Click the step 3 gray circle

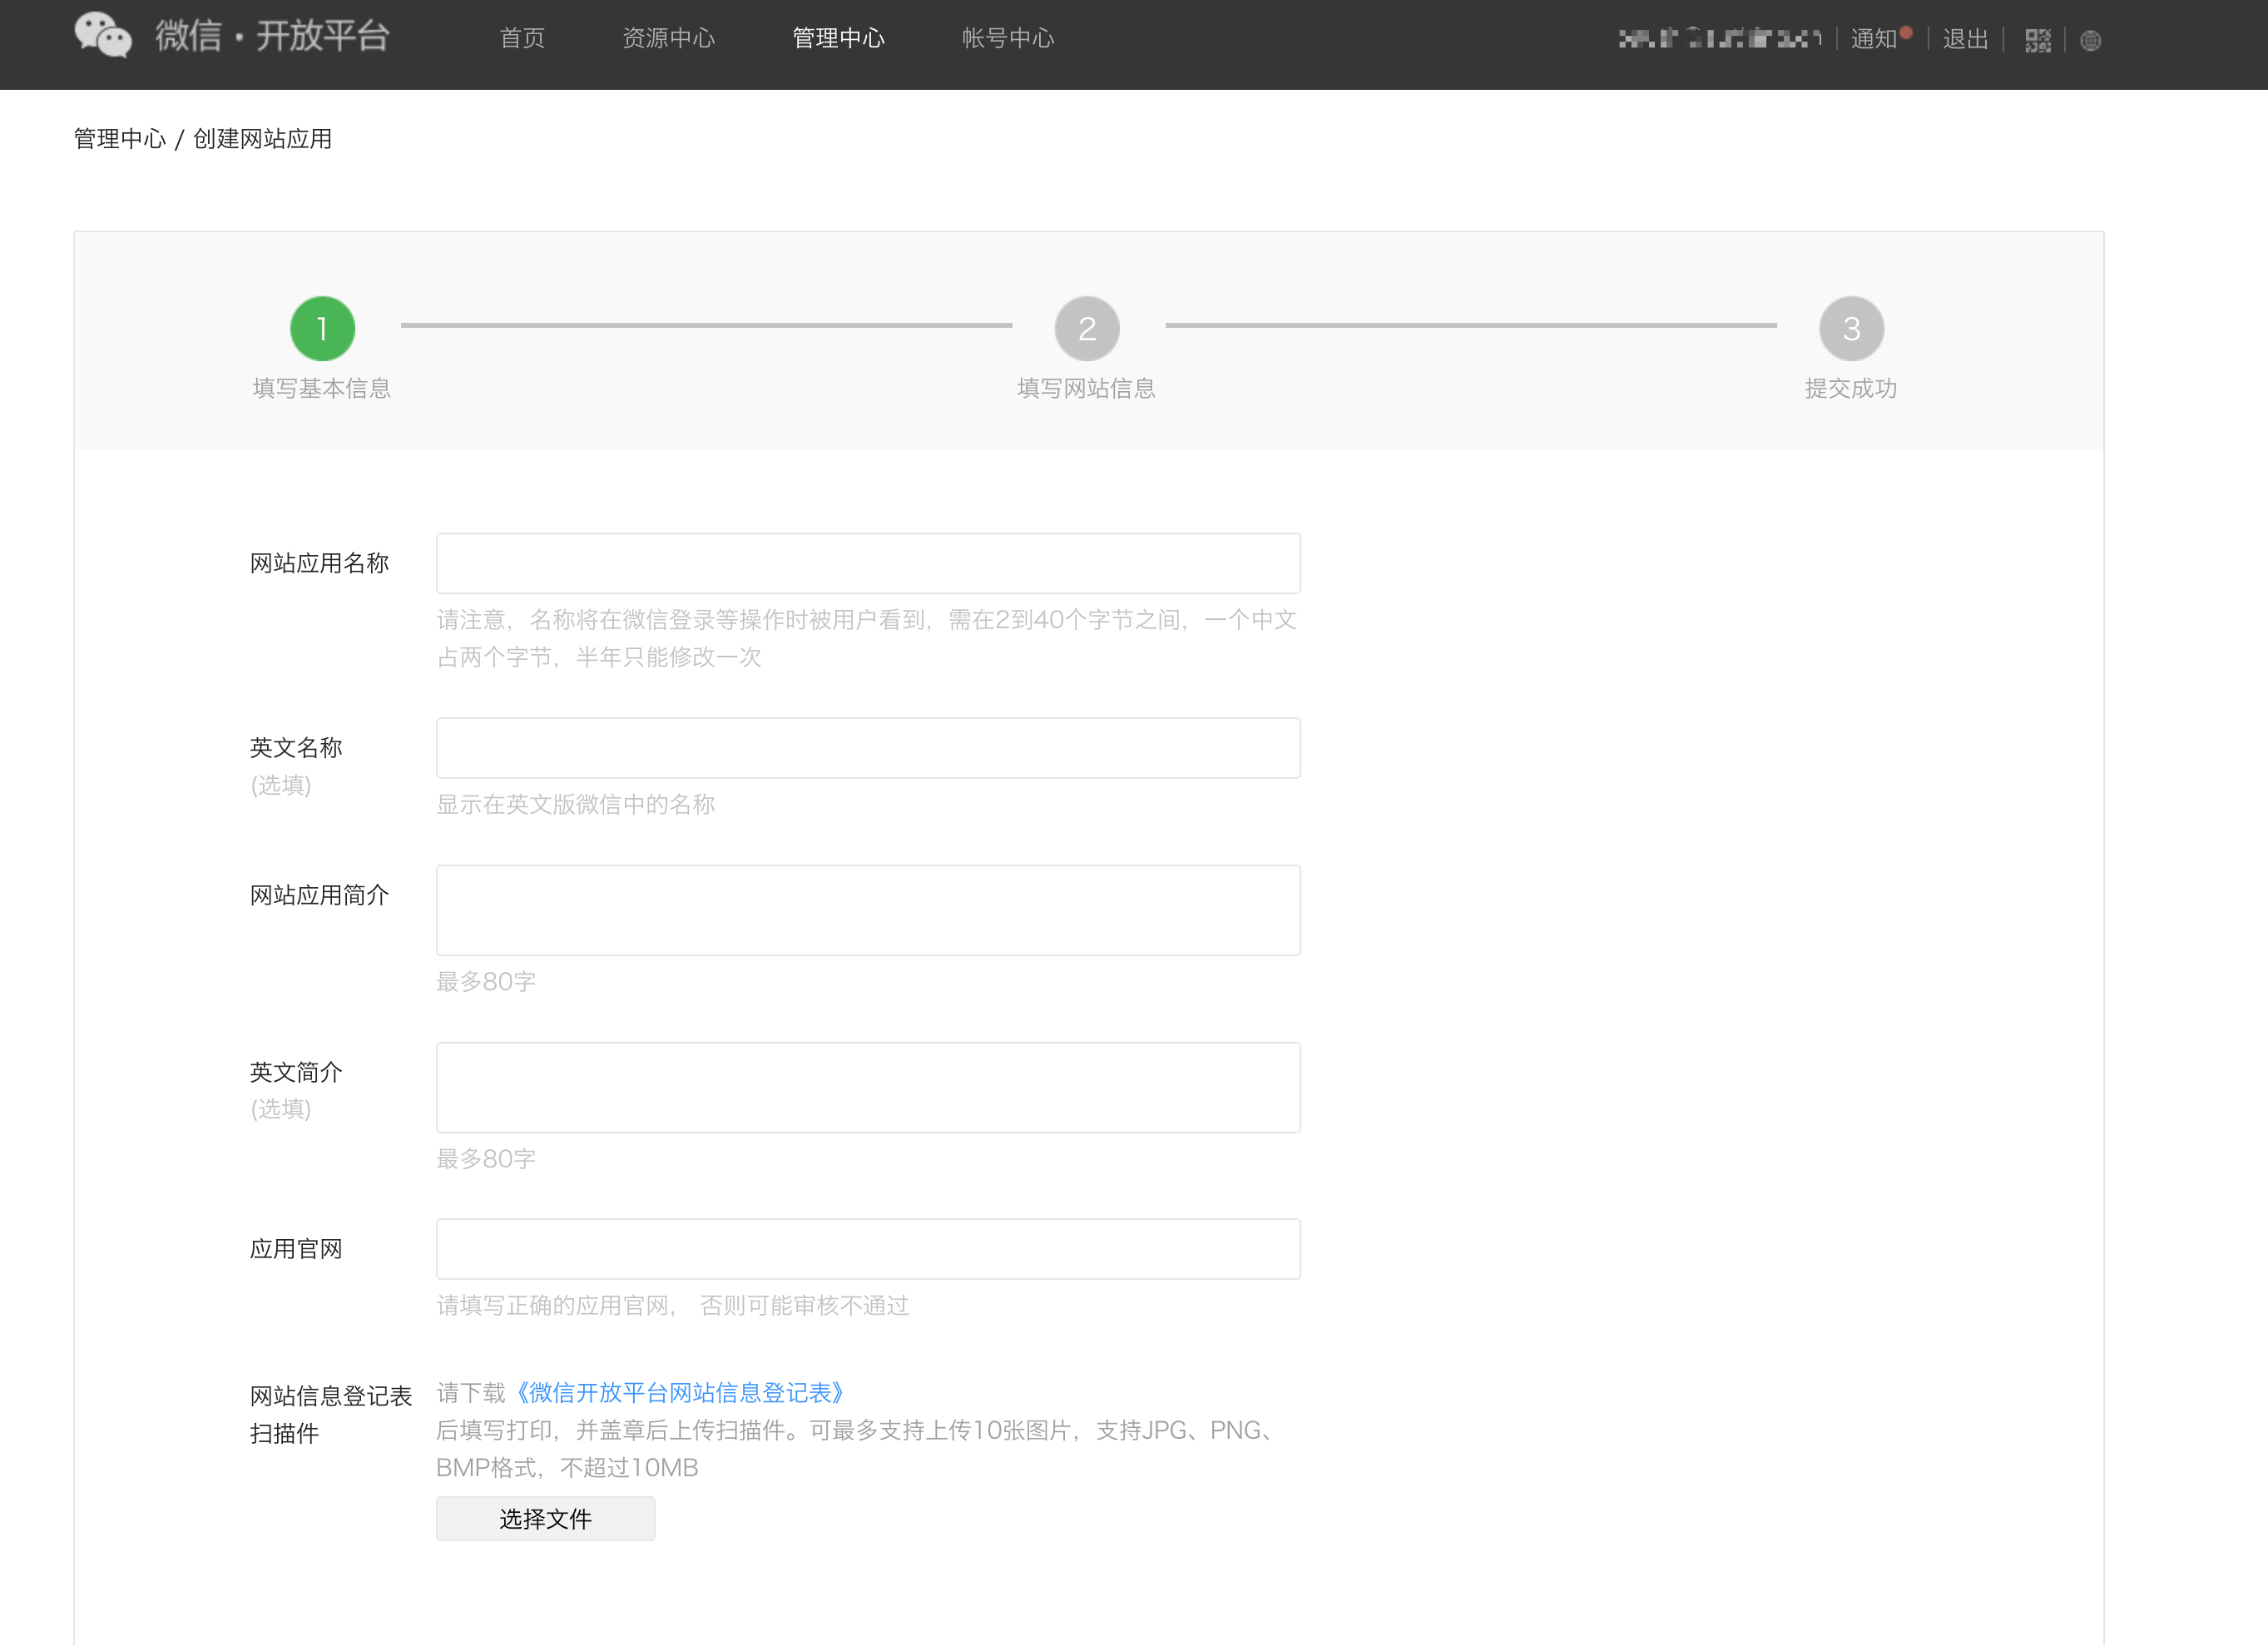(x=1850, y=328)
